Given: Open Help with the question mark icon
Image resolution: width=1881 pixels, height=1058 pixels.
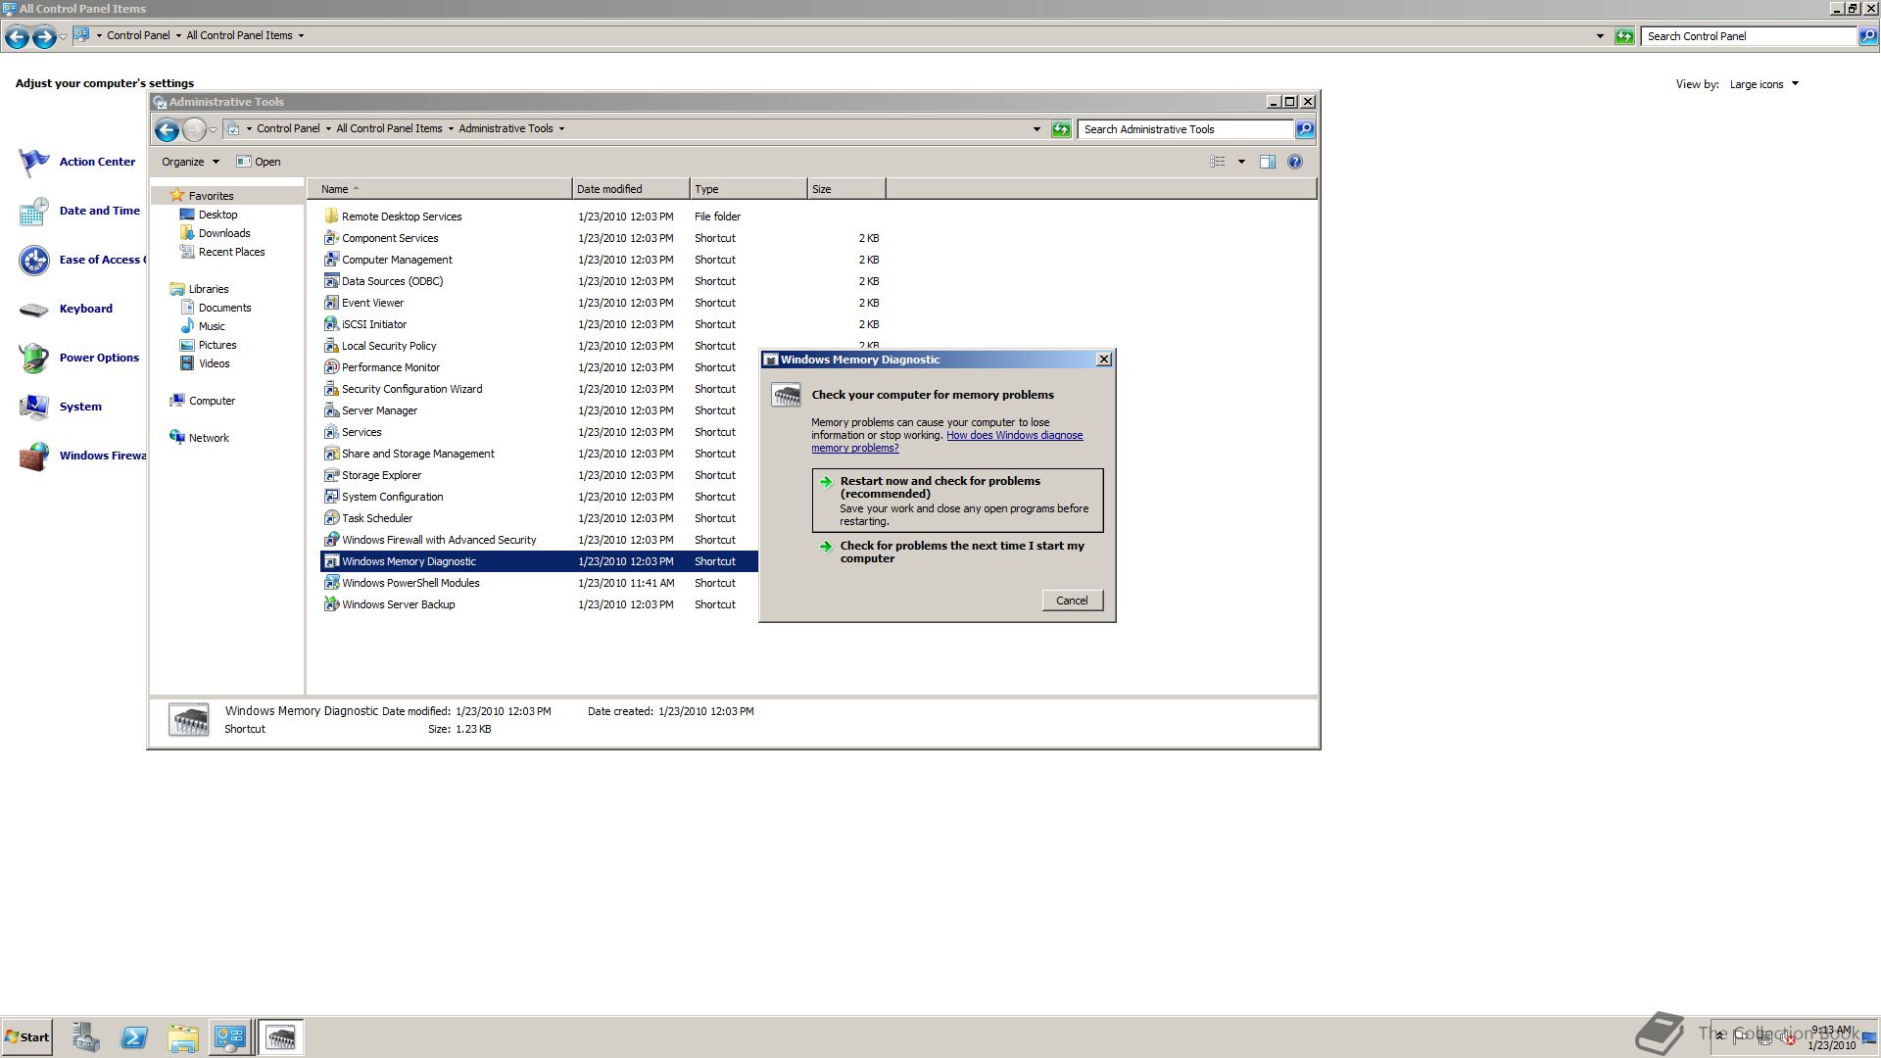Looking at the screenshot, I should pyautogui.click(x=1295, y=162).
